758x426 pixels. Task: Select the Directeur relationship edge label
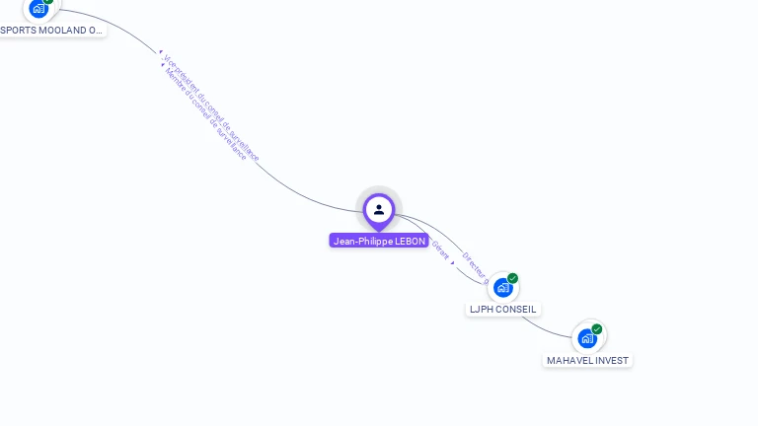[475, 267]
